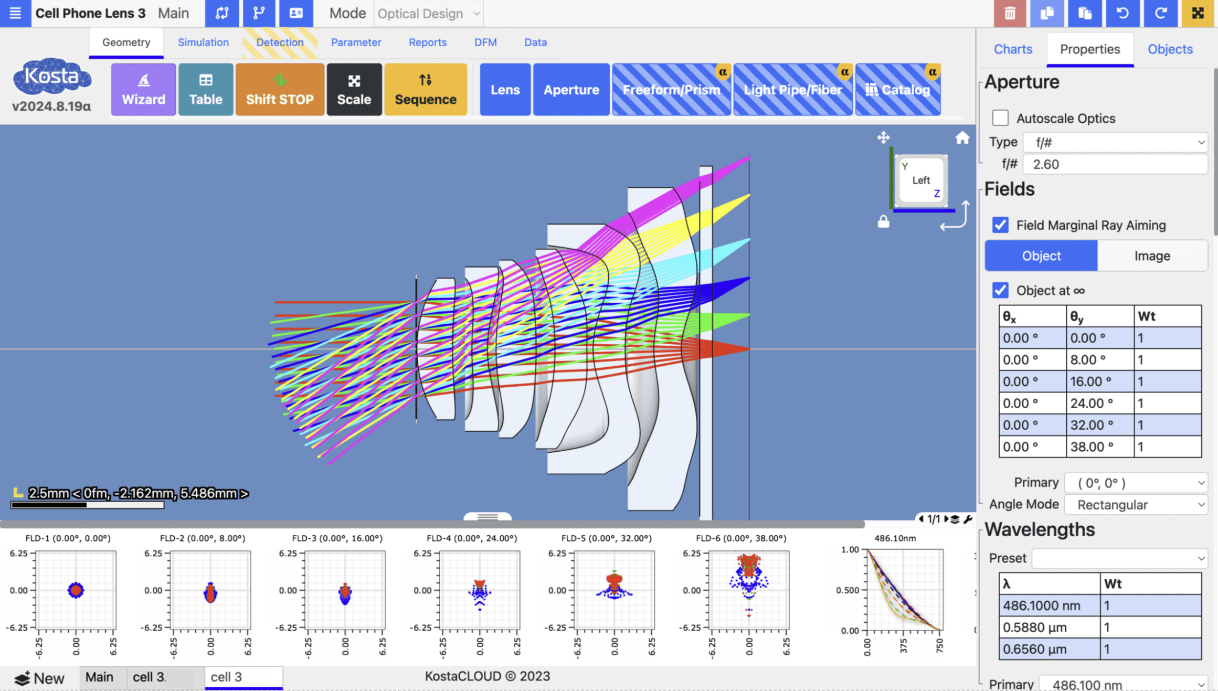Click the redo arrow icon
The height and width of the screenshot is (691, 1218).
coord(1160,13)
